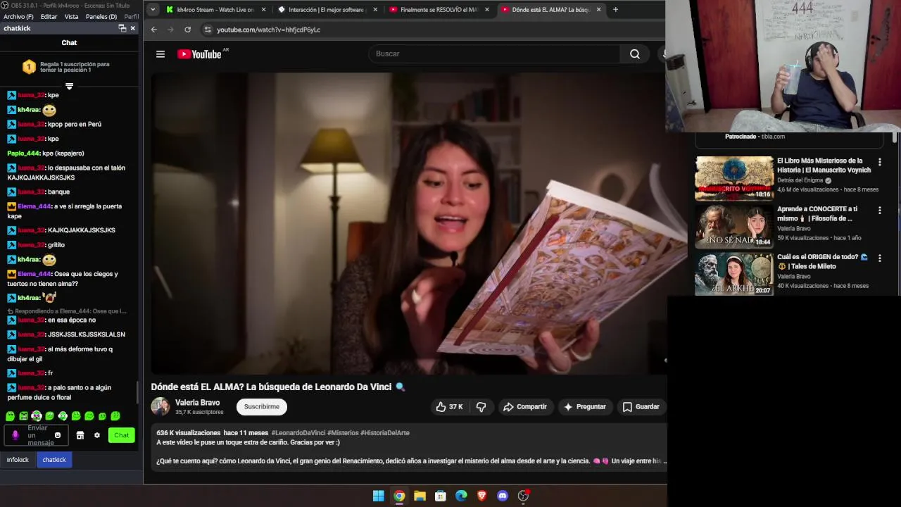Open OBS Paneles (D) menu

101,16
